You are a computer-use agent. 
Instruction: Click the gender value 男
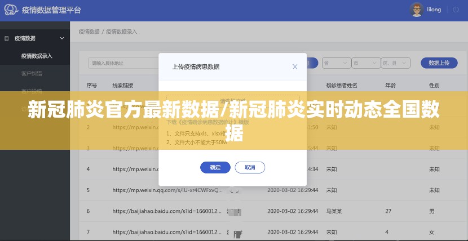[432, 211]
